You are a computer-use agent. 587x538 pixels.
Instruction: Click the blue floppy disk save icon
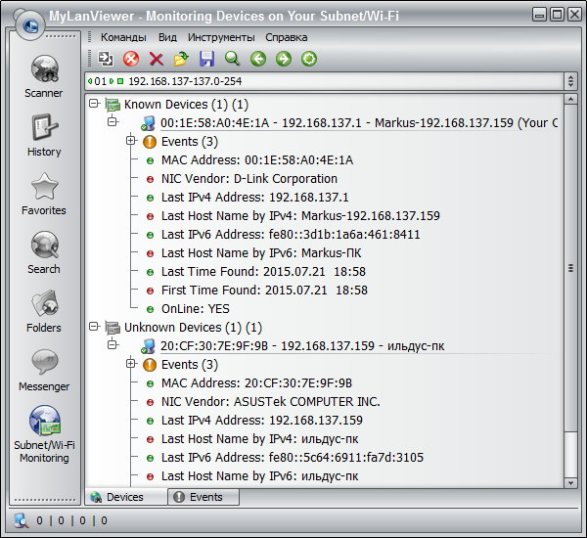click(x=206, y=60)
